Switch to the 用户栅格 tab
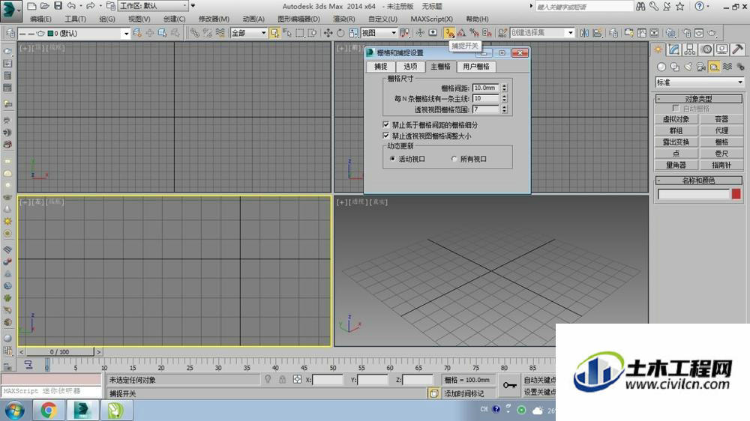Viewport: 750px width, 421px height. (476, 67)
